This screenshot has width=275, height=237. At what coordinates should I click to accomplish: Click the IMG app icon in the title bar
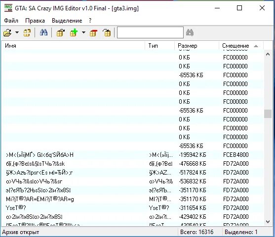(8, 8)
